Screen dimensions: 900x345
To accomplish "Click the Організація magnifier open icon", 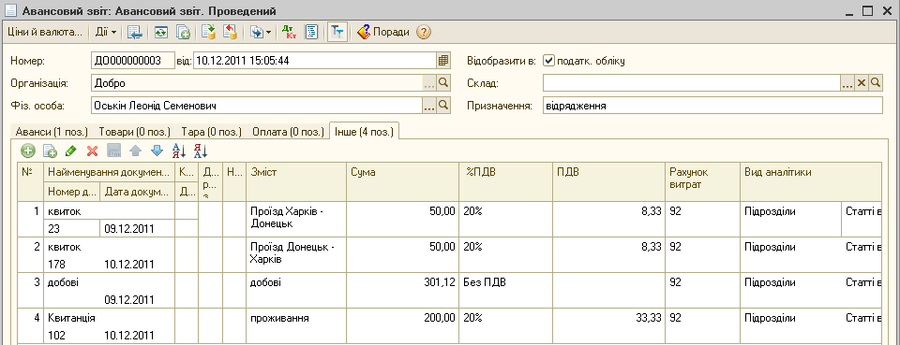I will (x=443, y=83).
